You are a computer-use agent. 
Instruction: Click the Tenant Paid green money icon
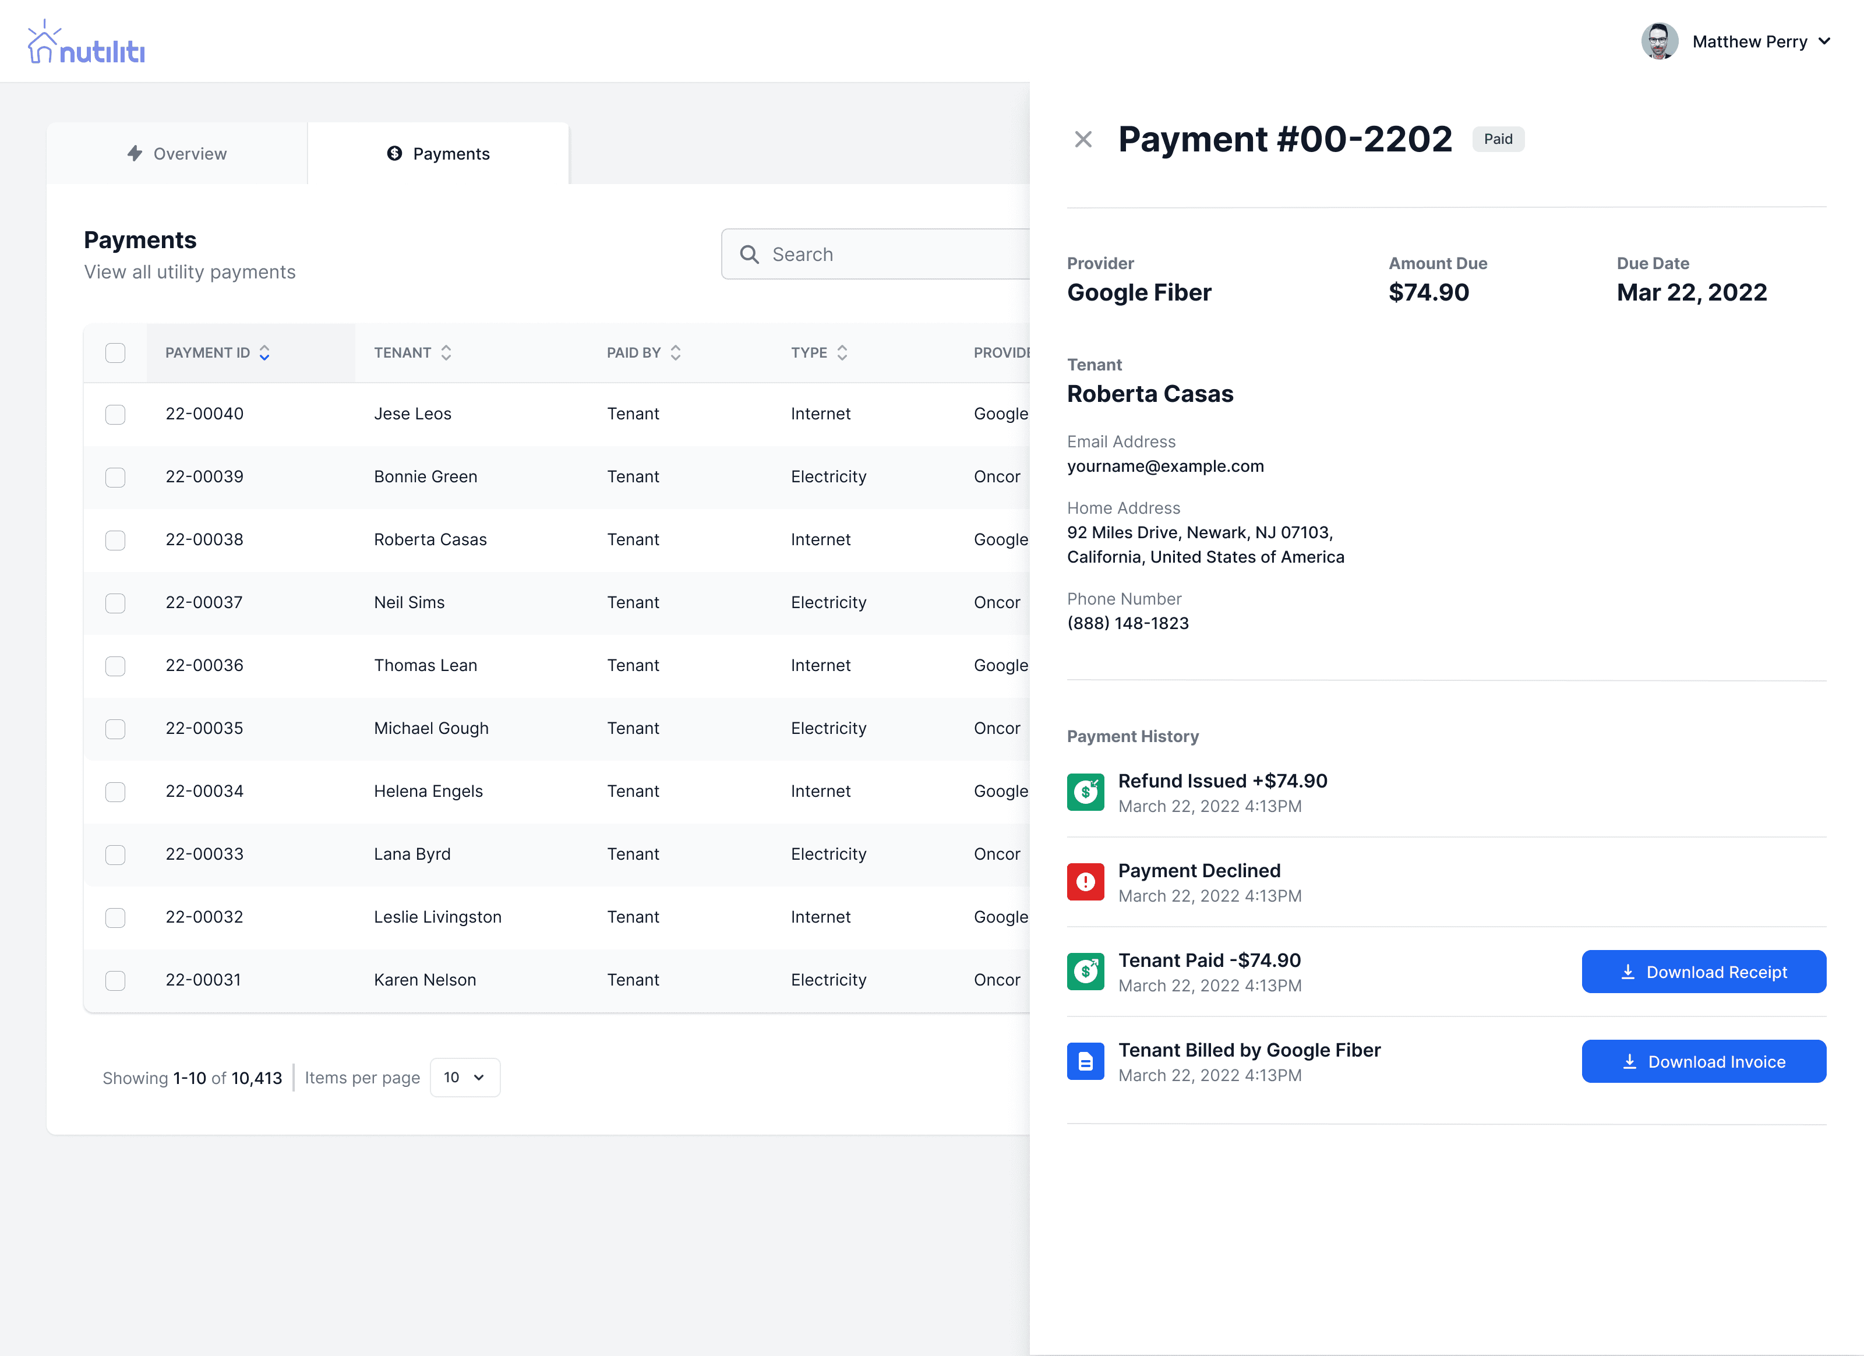pos(1086,970)
